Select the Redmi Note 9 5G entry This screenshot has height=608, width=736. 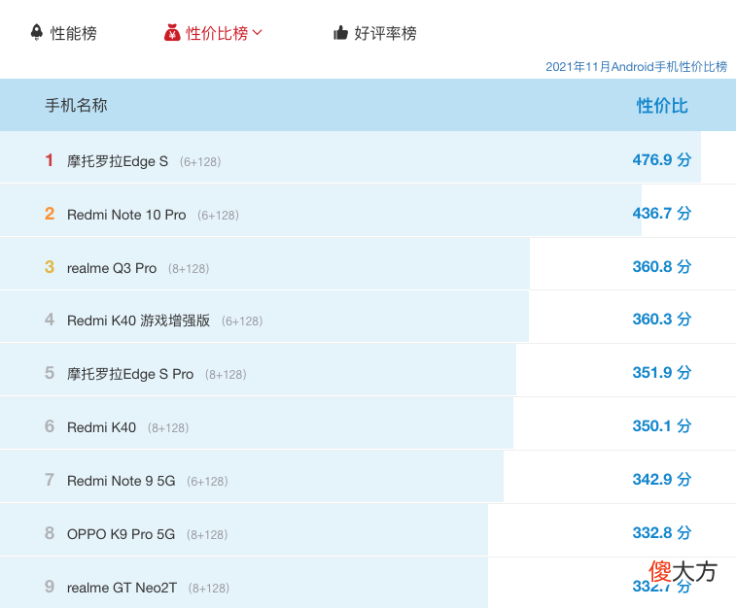pyautogui.click(x=122, y=481)
